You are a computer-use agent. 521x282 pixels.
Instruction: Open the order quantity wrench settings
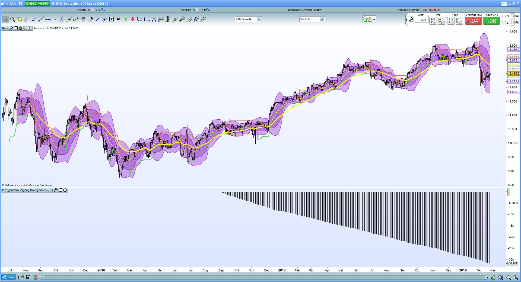coord(411,20)
